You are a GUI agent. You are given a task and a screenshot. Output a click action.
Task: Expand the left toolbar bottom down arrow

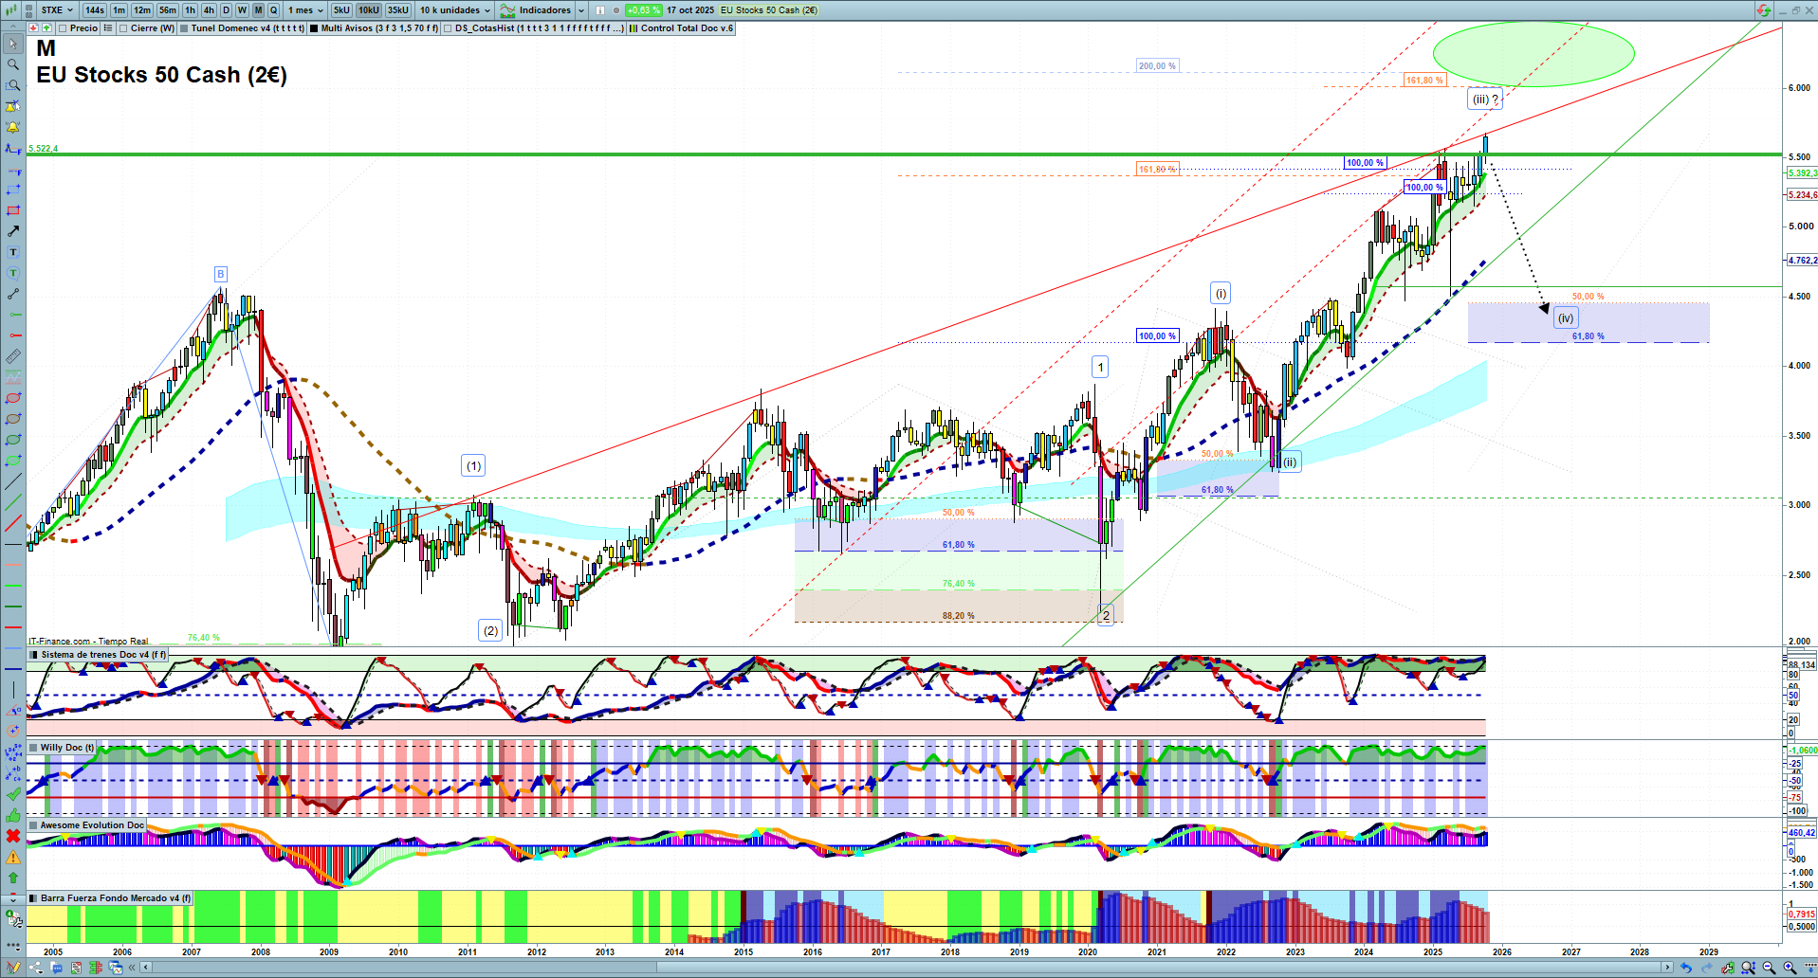pos(13,898)
